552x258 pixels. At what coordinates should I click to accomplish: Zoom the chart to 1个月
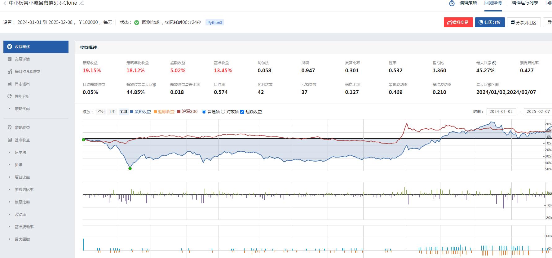pyautogui.click(x=101, y=112)
